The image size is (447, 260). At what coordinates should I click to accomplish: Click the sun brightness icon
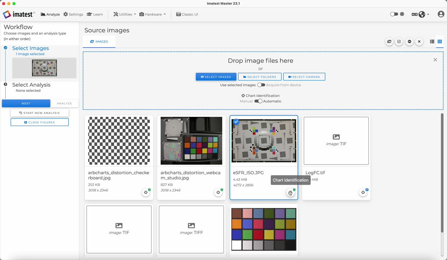[402, 14]
